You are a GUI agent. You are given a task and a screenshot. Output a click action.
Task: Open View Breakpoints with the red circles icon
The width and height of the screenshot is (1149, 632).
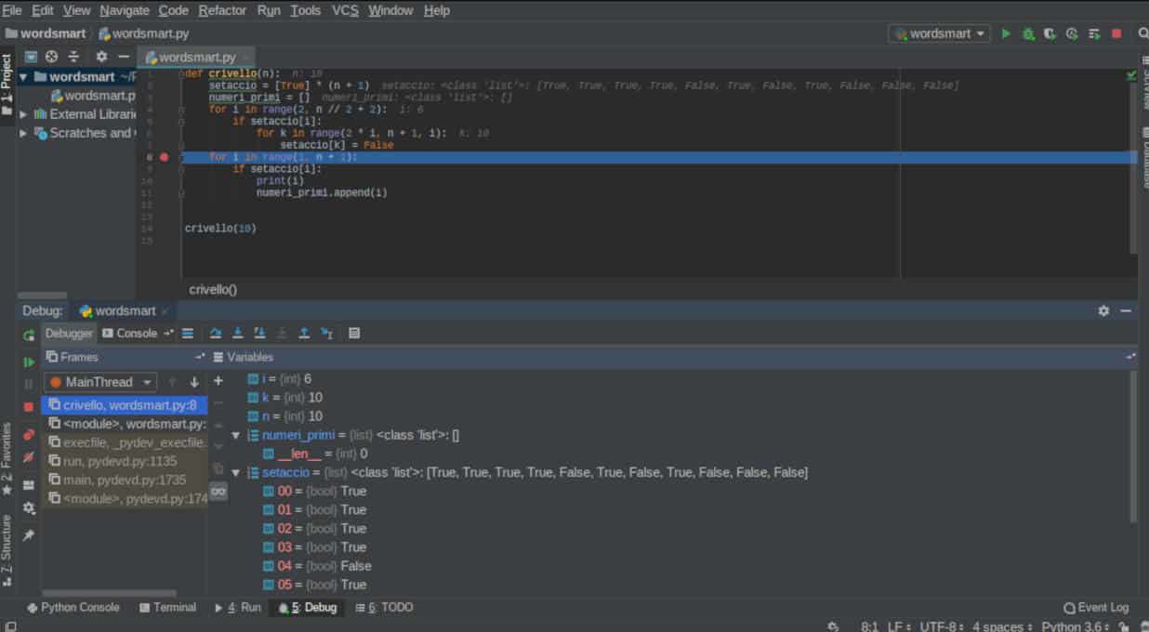[29, 434]
